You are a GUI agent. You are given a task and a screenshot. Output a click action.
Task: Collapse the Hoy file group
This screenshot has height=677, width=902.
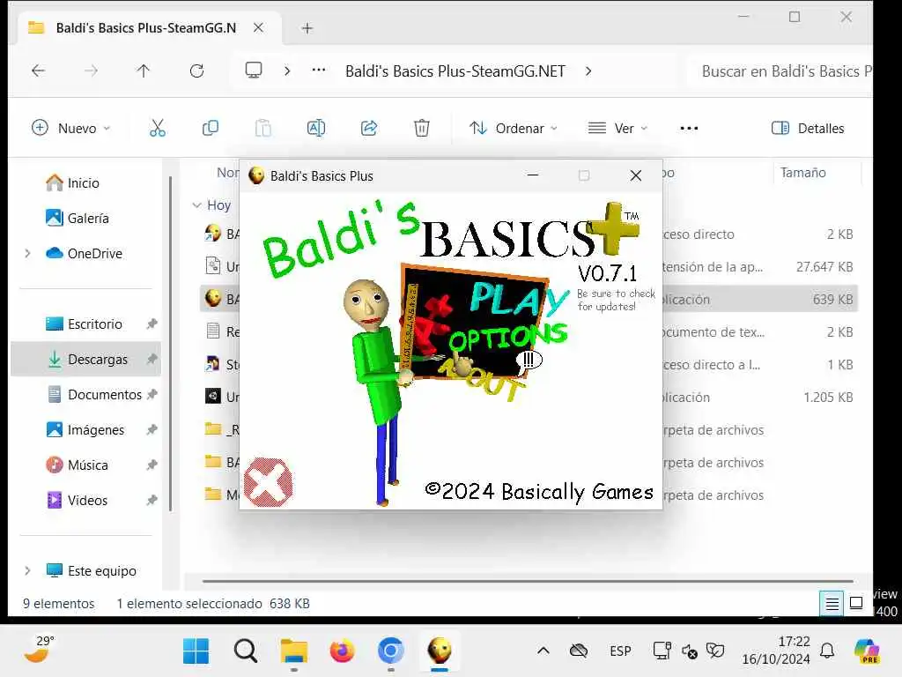pyautogui.click(x=196, y=205)
